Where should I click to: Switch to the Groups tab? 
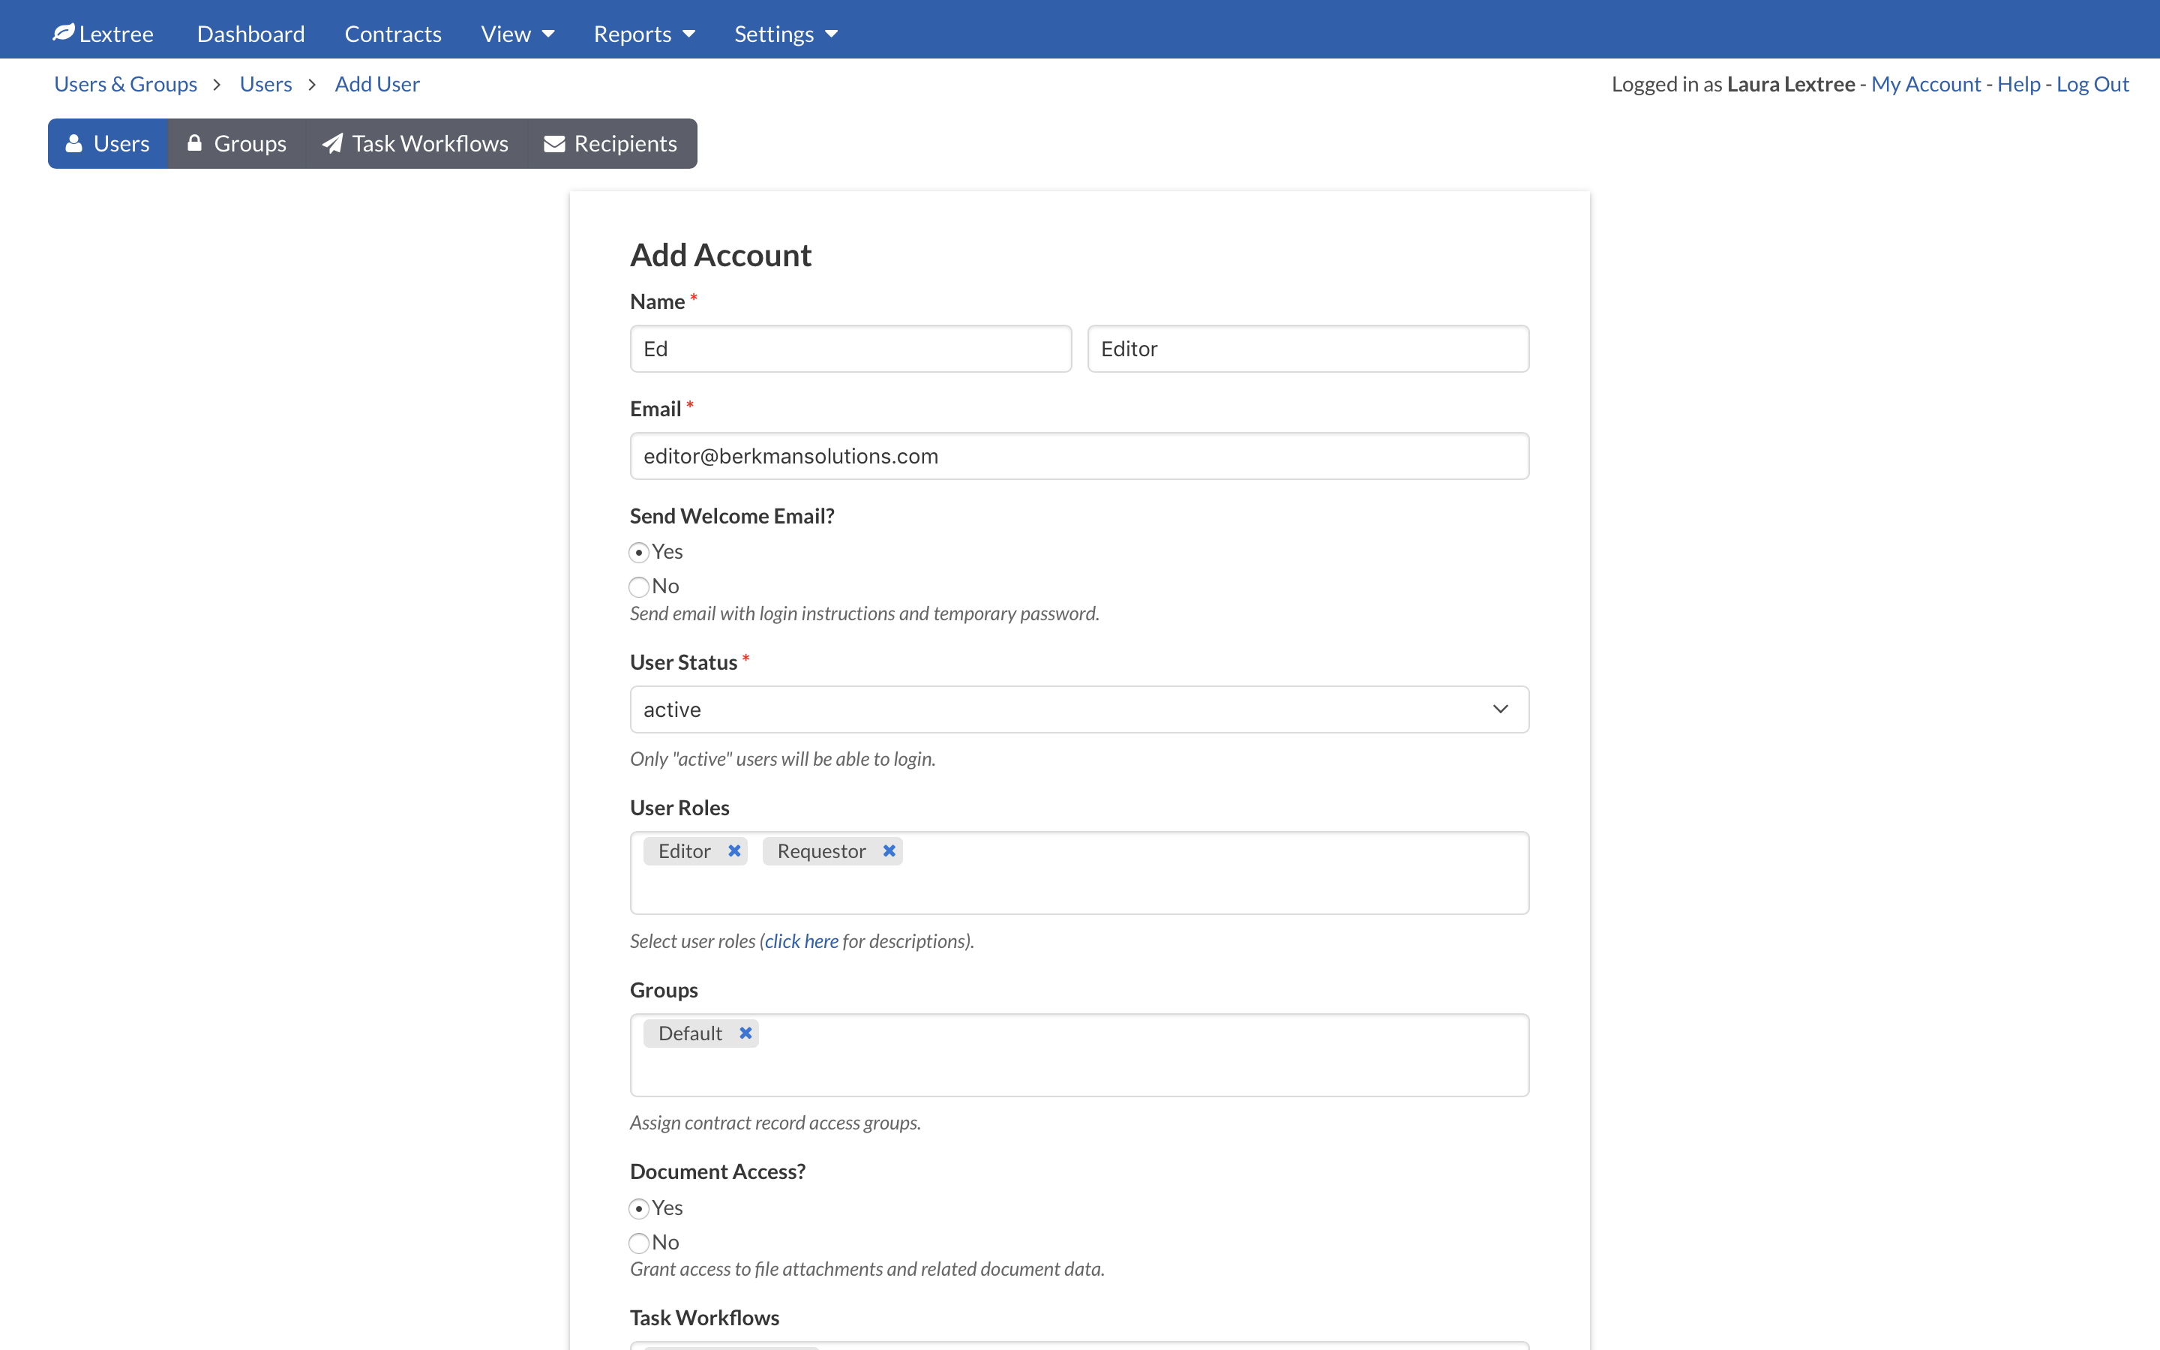pyautogui.click(x=236, y=142)
